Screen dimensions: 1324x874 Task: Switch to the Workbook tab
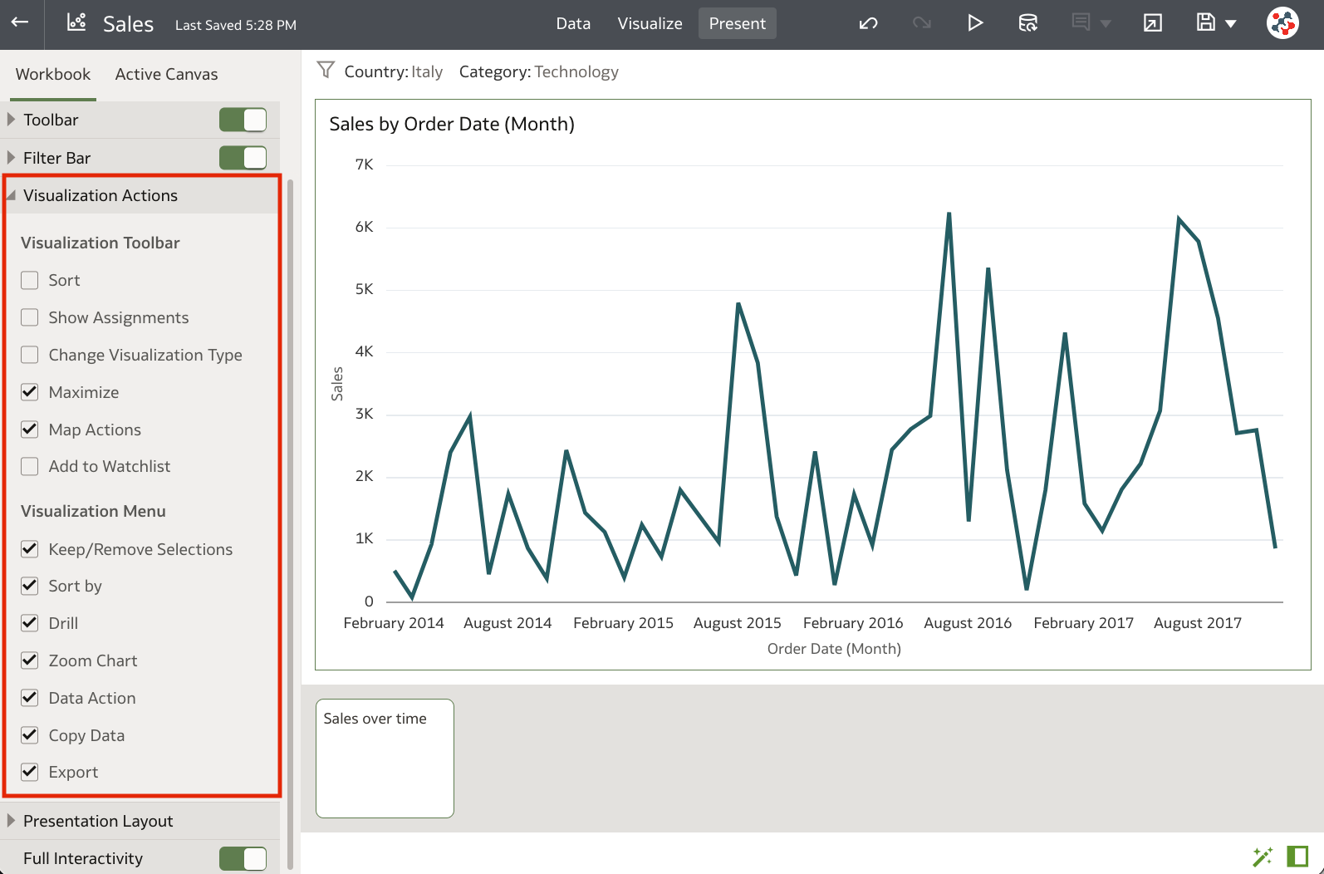[x=53, y=74]
